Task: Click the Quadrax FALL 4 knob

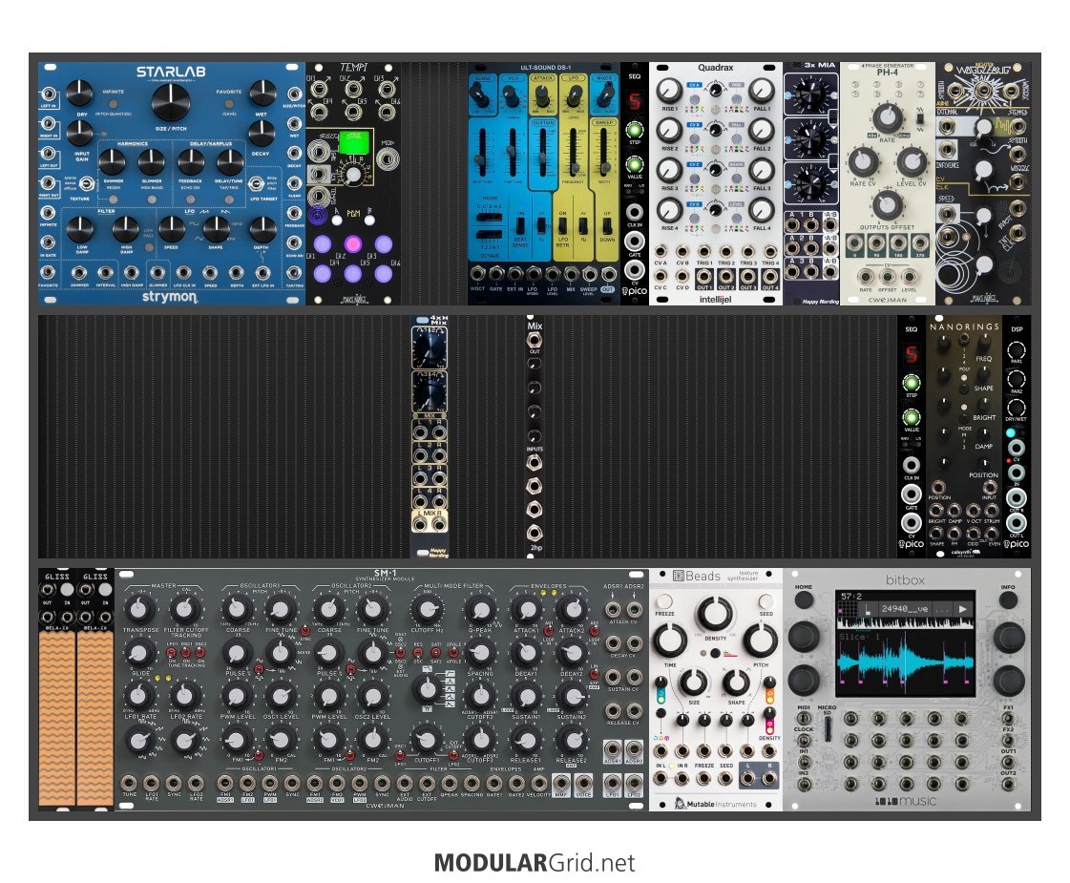Action: (761, 210)
